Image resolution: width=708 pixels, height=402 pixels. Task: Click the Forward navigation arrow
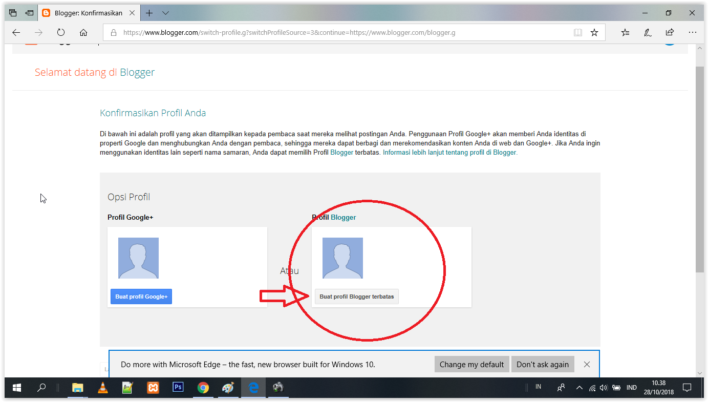(x=38, y=32)
